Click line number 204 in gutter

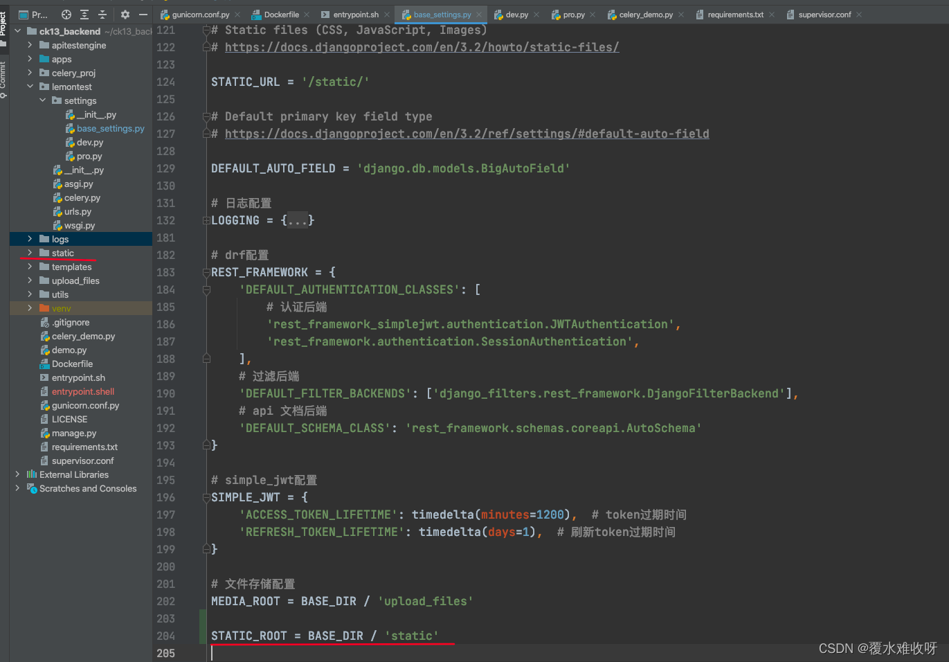[x=166, y=636]
